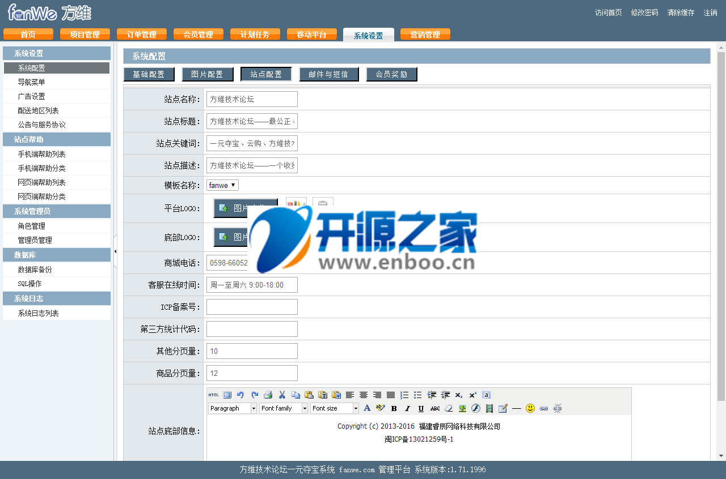Center align text in editor

pyautogui.click(x=364, y=395)
